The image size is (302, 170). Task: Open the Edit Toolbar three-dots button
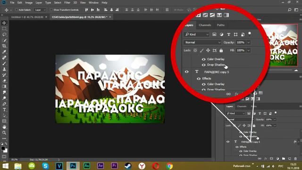[4, 138]
